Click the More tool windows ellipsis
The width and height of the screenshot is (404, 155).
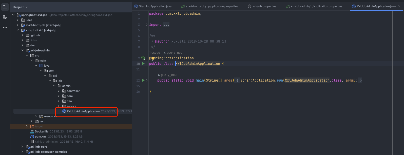pyautogui.click(x=5, y=27)
